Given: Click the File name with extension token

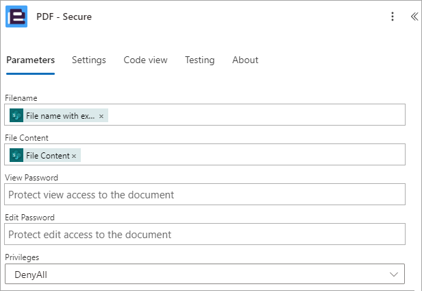Looking at the screenshot, I should 59,115.
